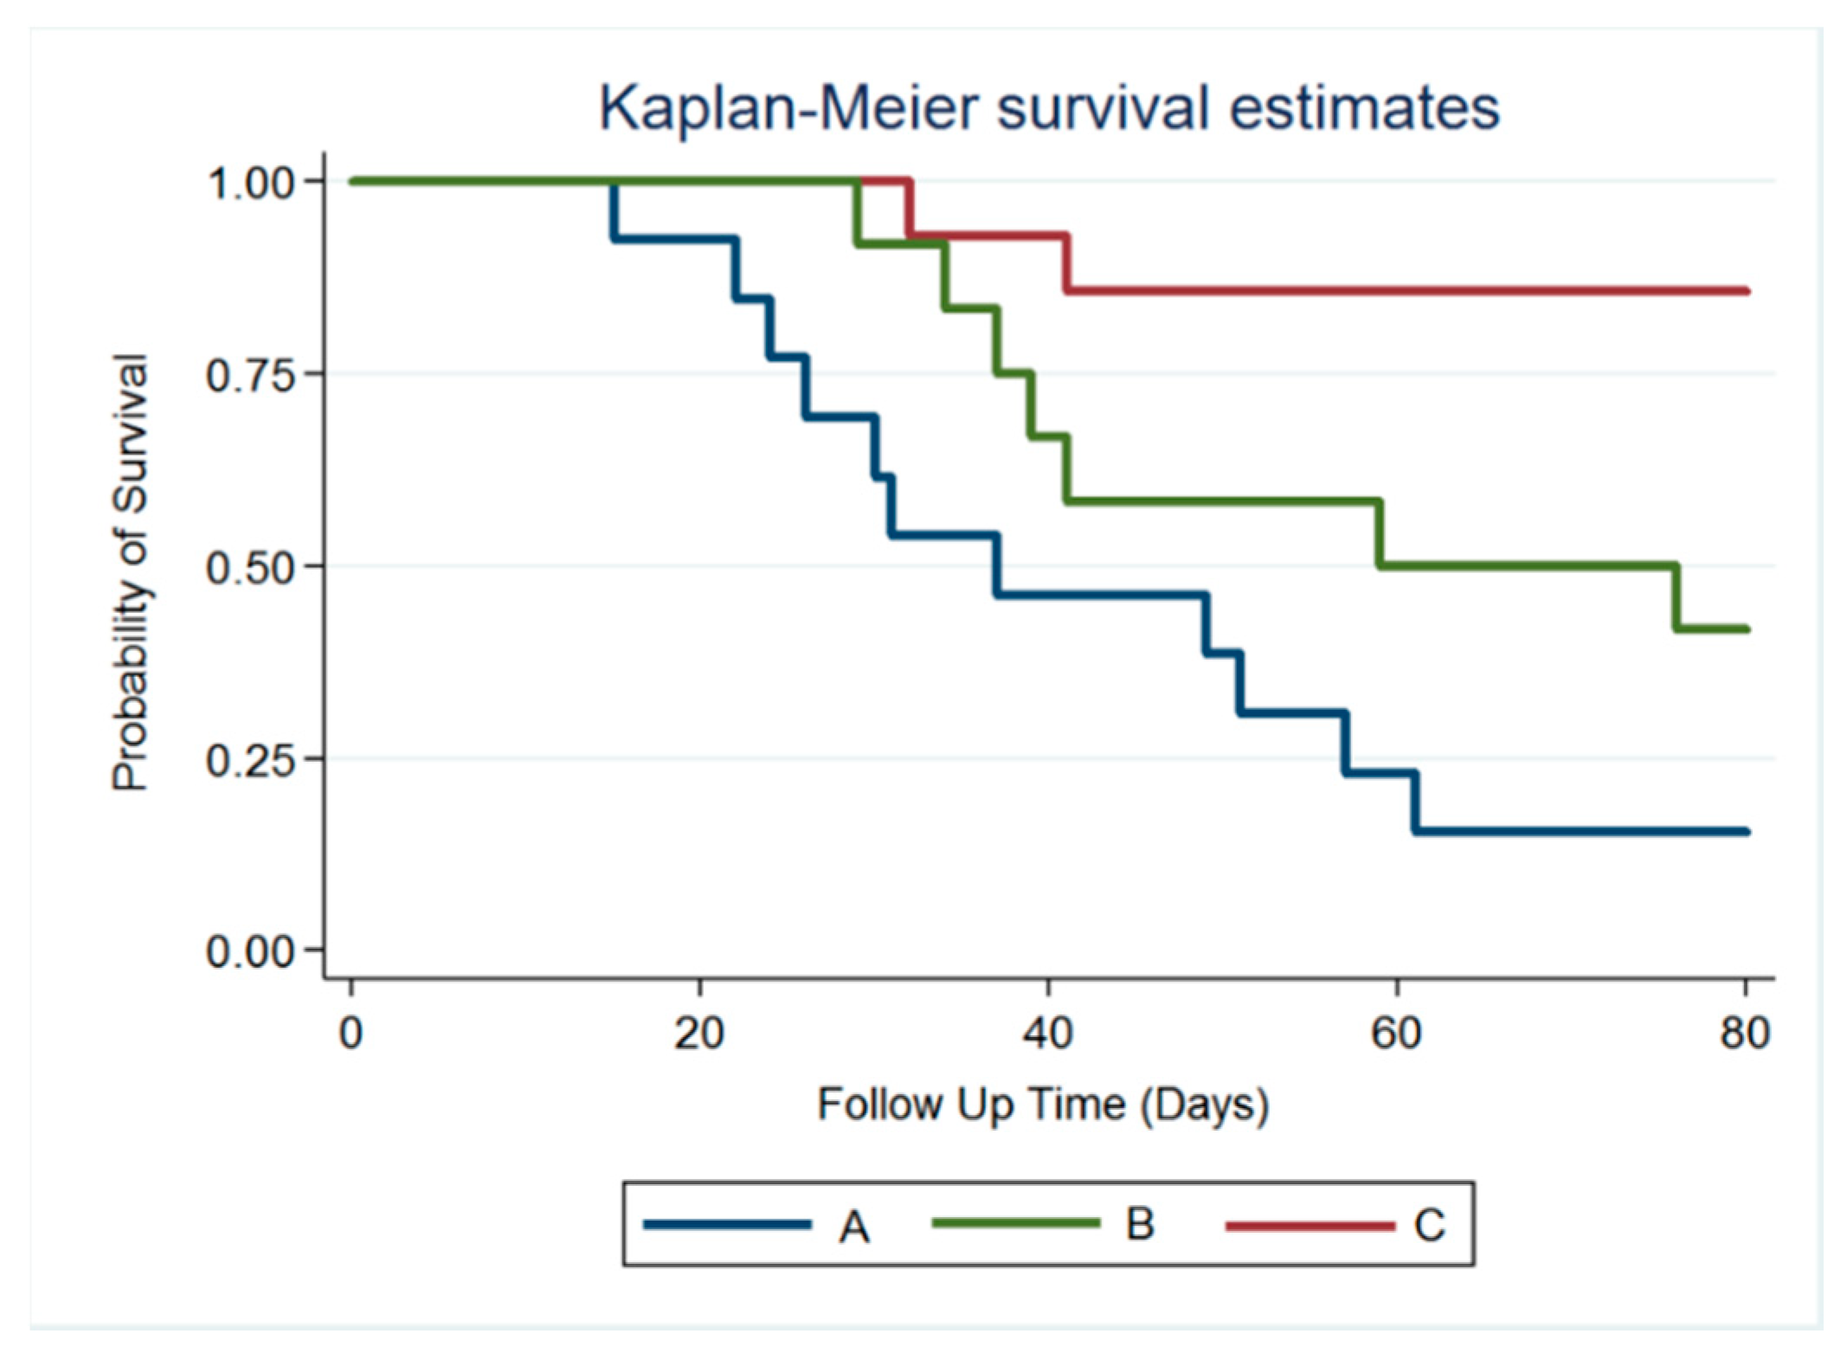
Task: Click the 60 x-axis tick label
Action: coord(1396,1033)
